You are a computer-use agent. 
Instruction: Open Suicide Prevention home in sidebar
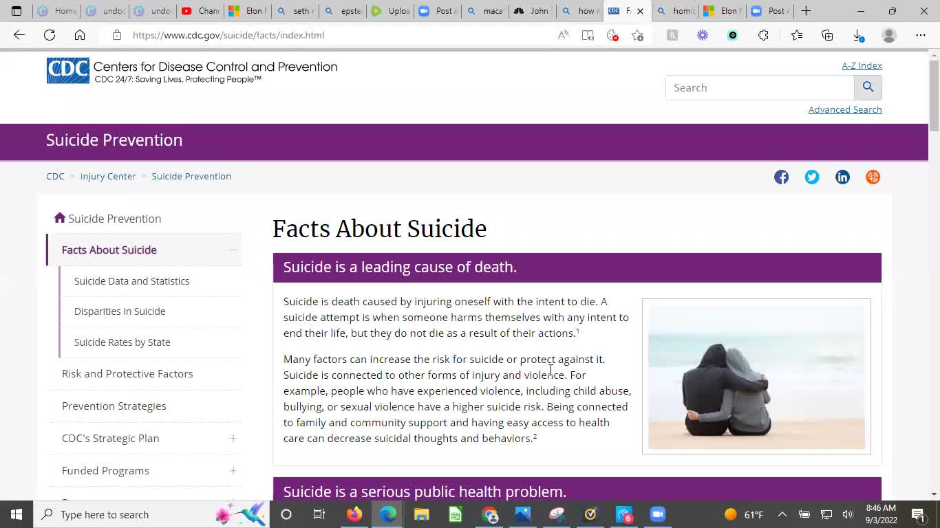(x=108, y=219)
